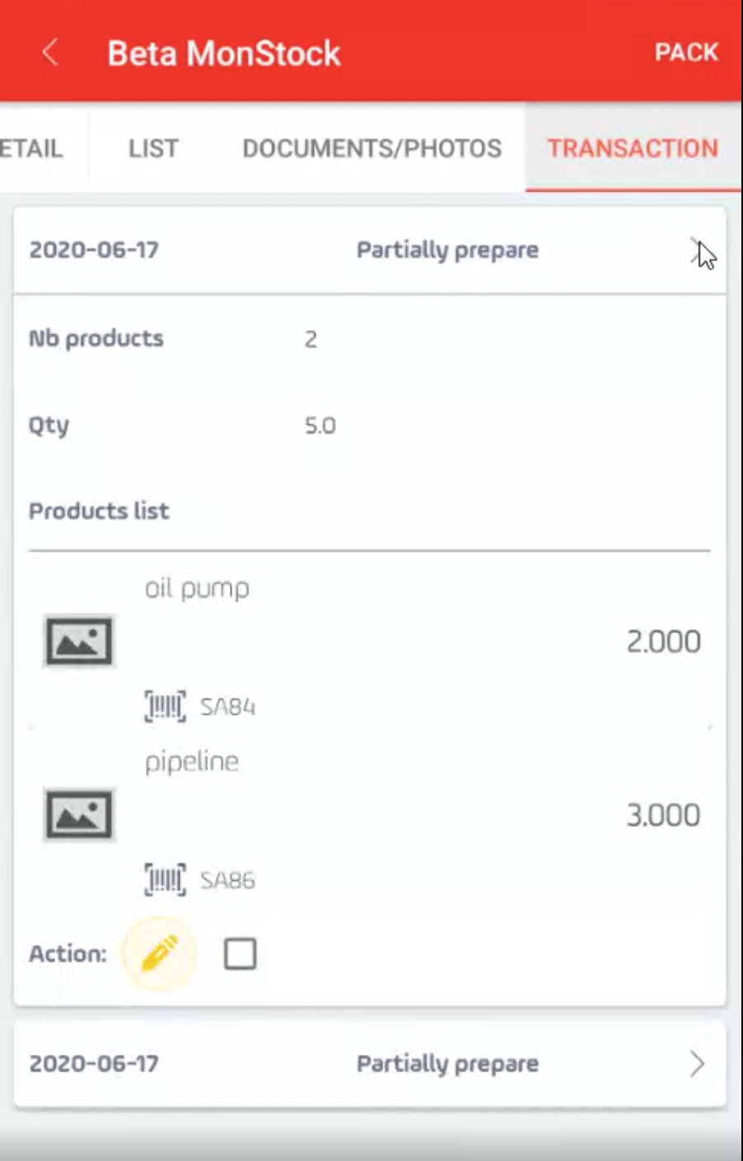Switch to the partially visible DETAIL tab

pyautogui.click(x=32, y=148)
